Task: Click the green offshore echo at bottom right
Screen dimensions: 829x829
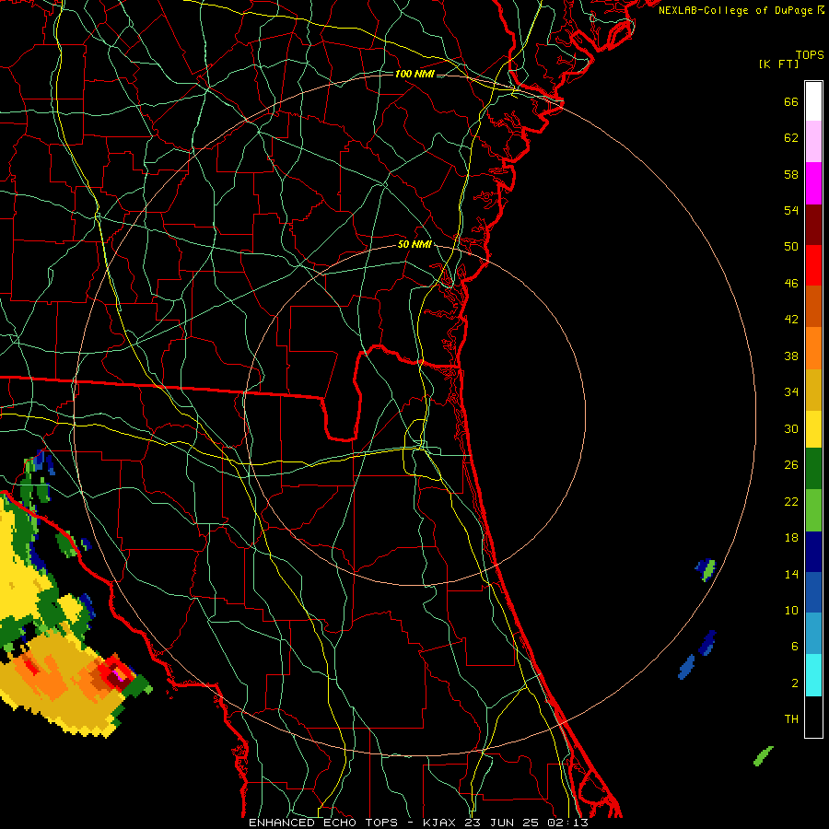Action: click(x=763, y=756)
